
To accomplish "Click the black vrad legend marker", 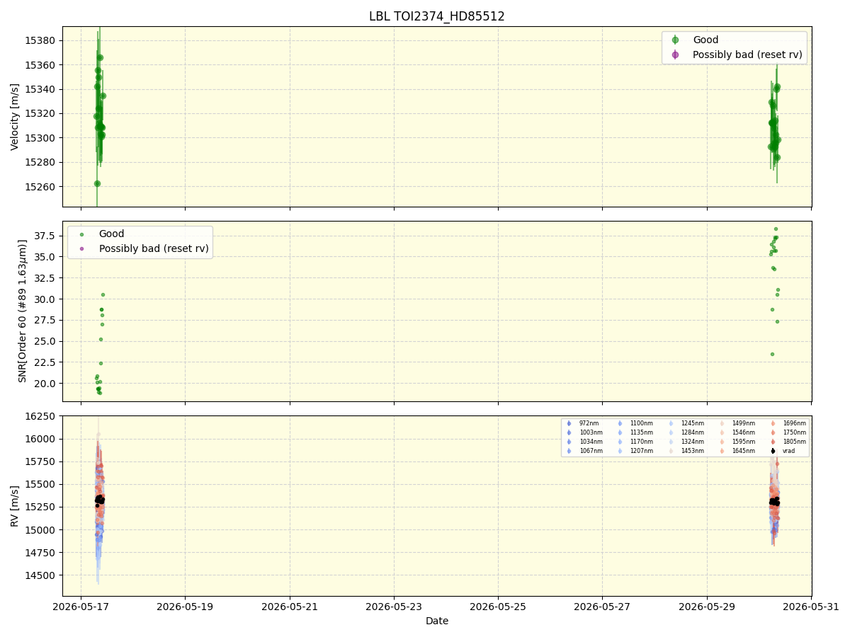I will click(x=773, y=451).
